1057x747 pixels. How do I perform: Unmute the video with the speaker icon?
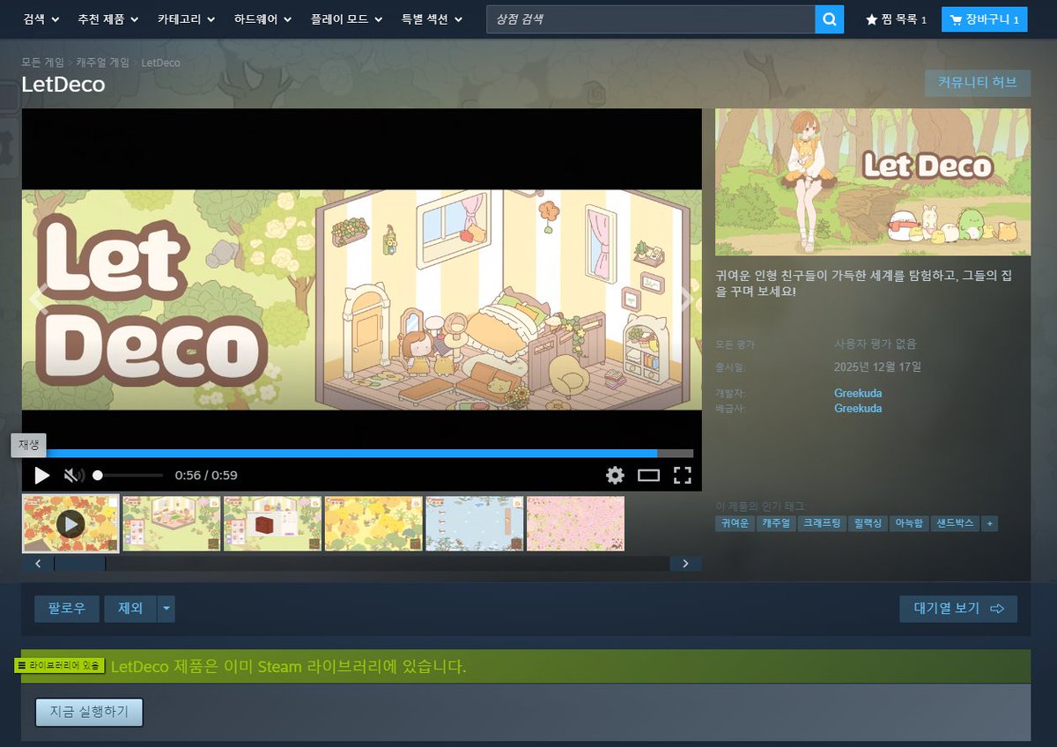tap(74, 476)
